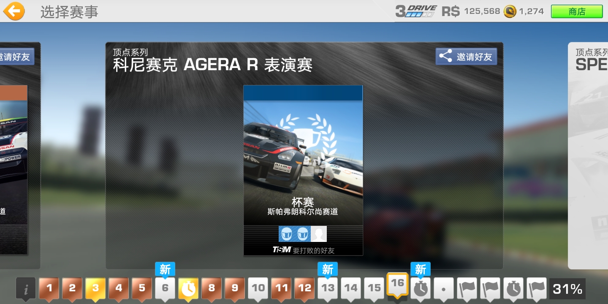This screenshot has width=608, height=304.
Task: Jump to event marker 8
Action: coord(212,289)
